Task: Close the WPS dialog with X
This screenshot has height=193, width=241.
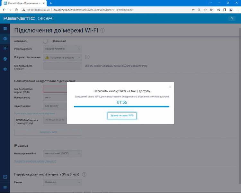Action: (170, 87)
